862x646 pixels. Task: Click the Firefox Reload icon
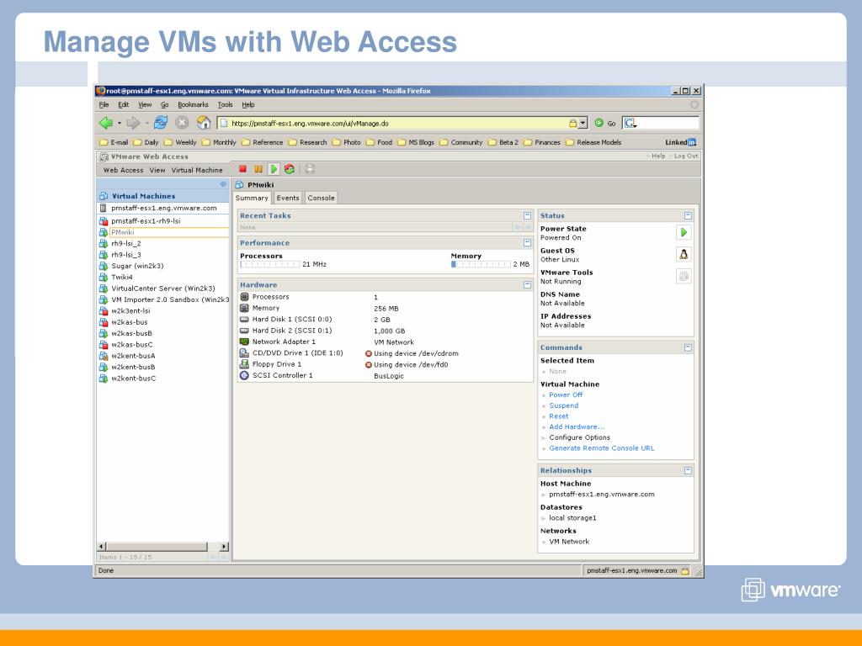point(161,123)
